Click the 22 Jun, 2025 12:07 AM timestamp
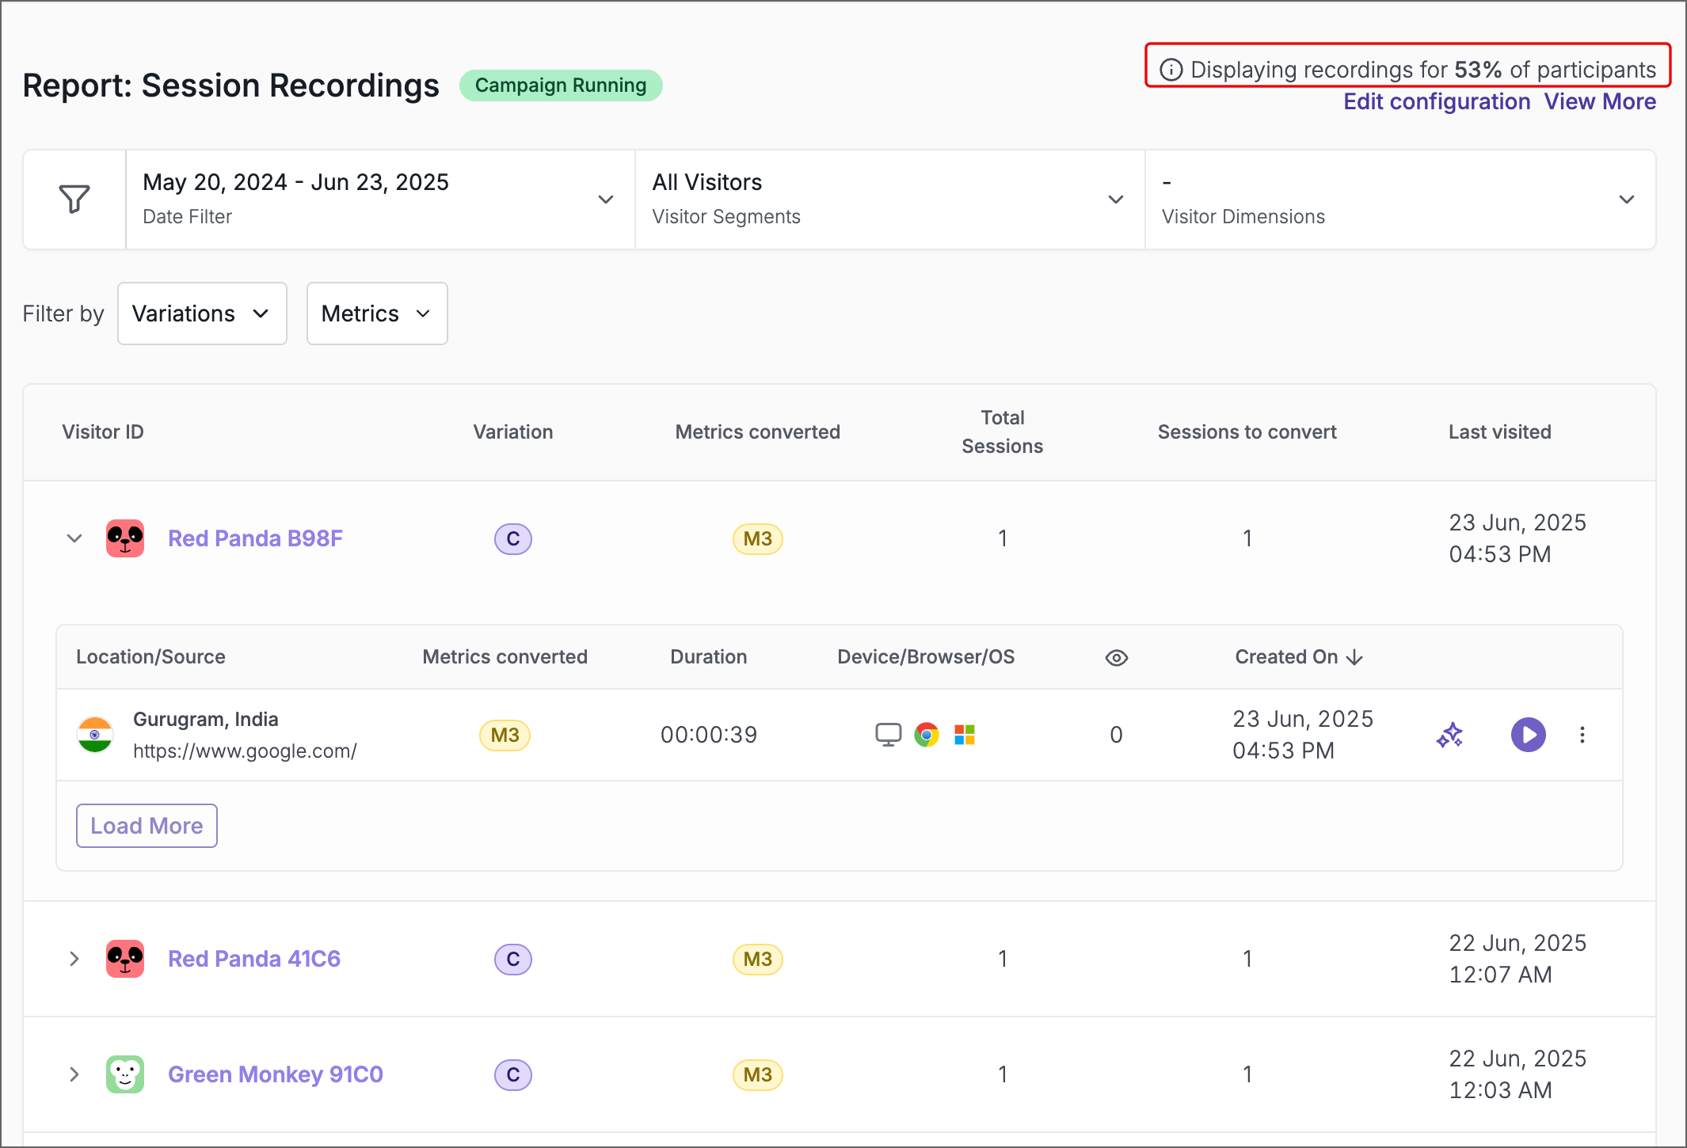 [x=1518, y=959]
